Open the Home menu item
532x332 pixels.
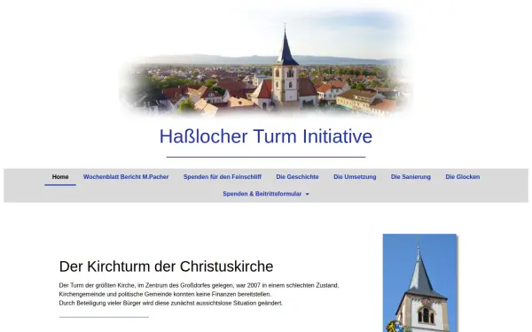(x=60, y=177)
